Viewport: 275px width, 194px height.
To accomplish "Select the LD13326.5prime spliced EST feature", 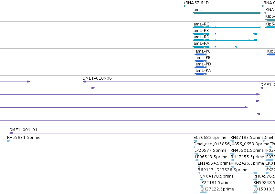I will click(236, 173).
